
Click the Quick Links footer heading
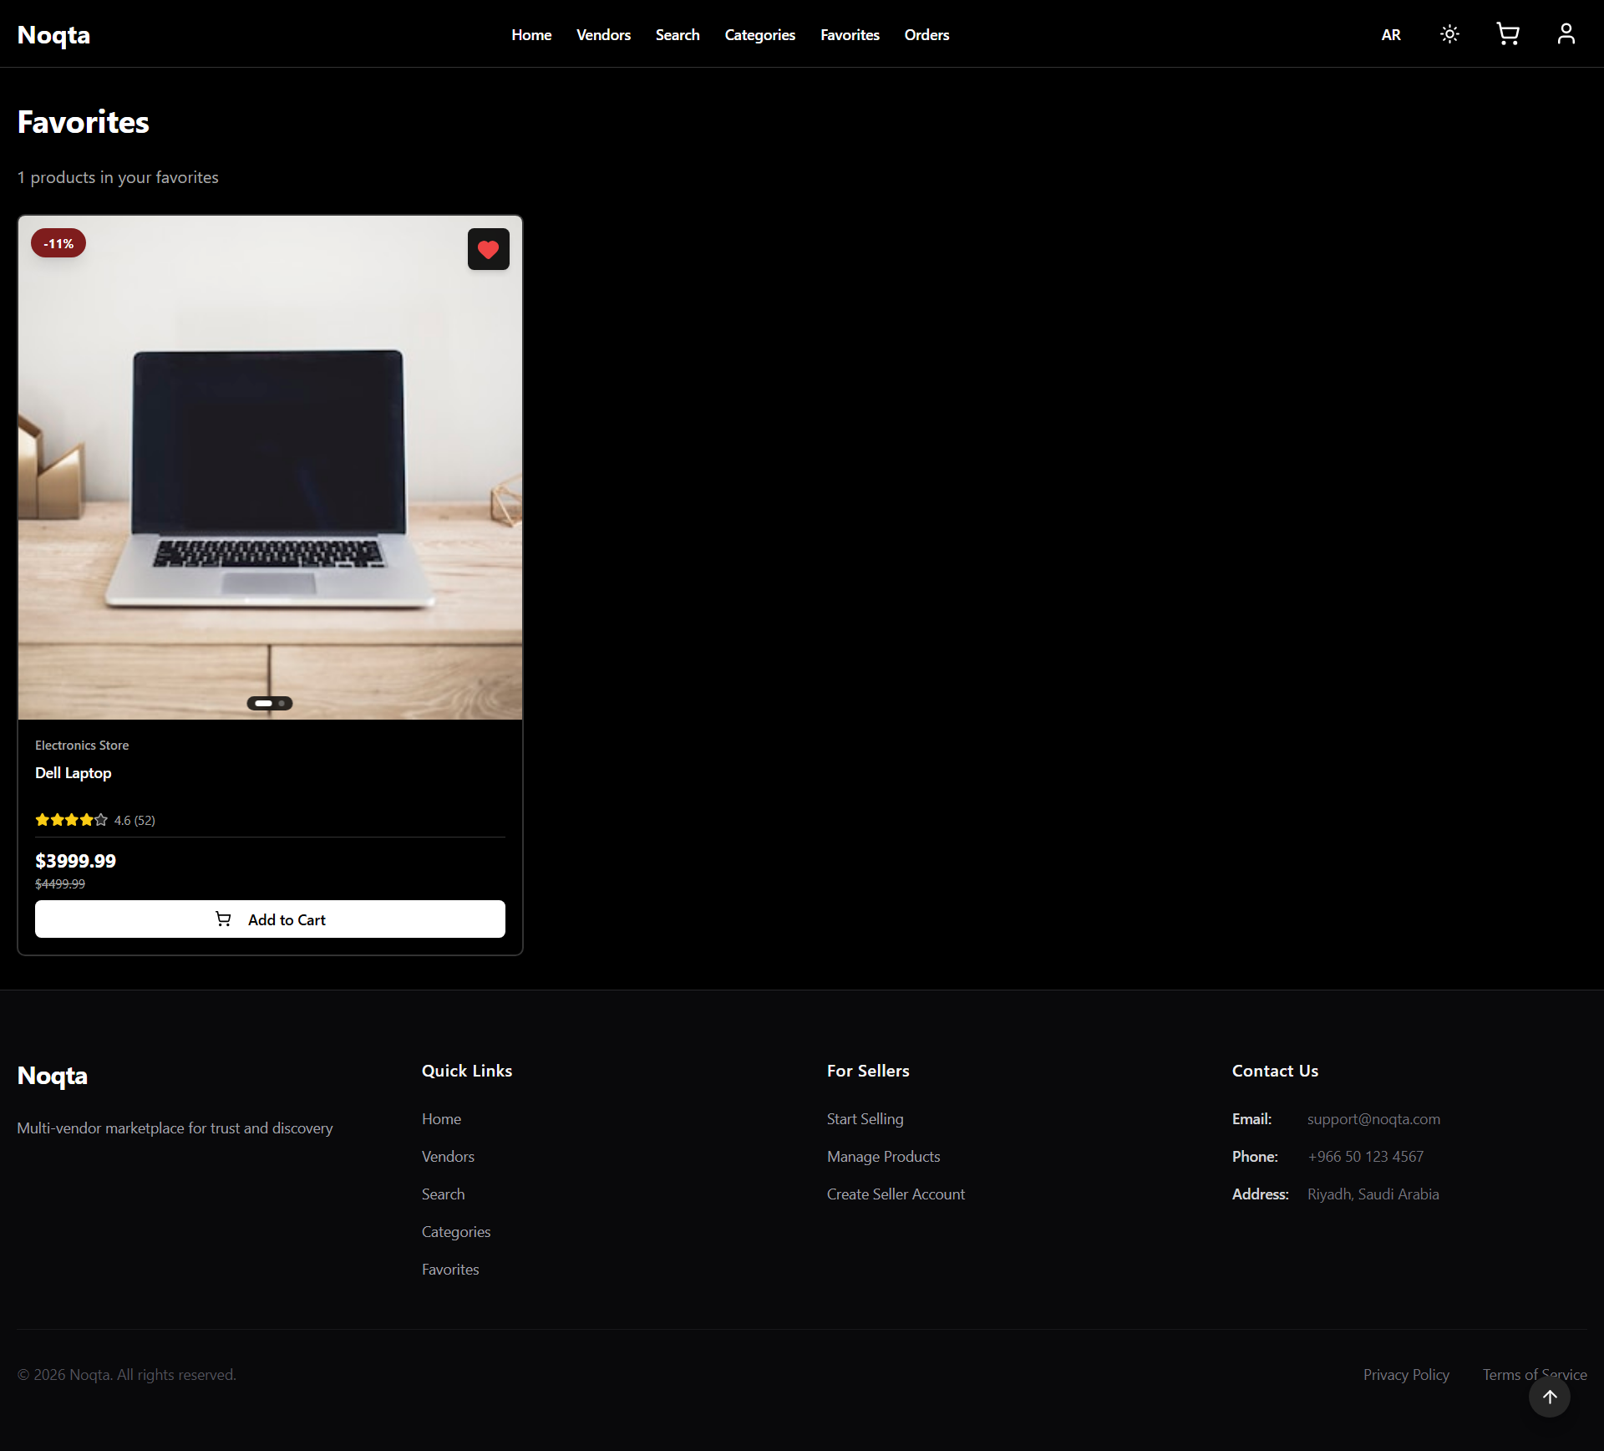467,1071
